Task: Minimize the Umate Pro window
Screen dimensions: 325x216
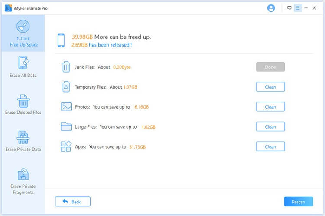Action: pyautogui.click(x=306, y=8)
